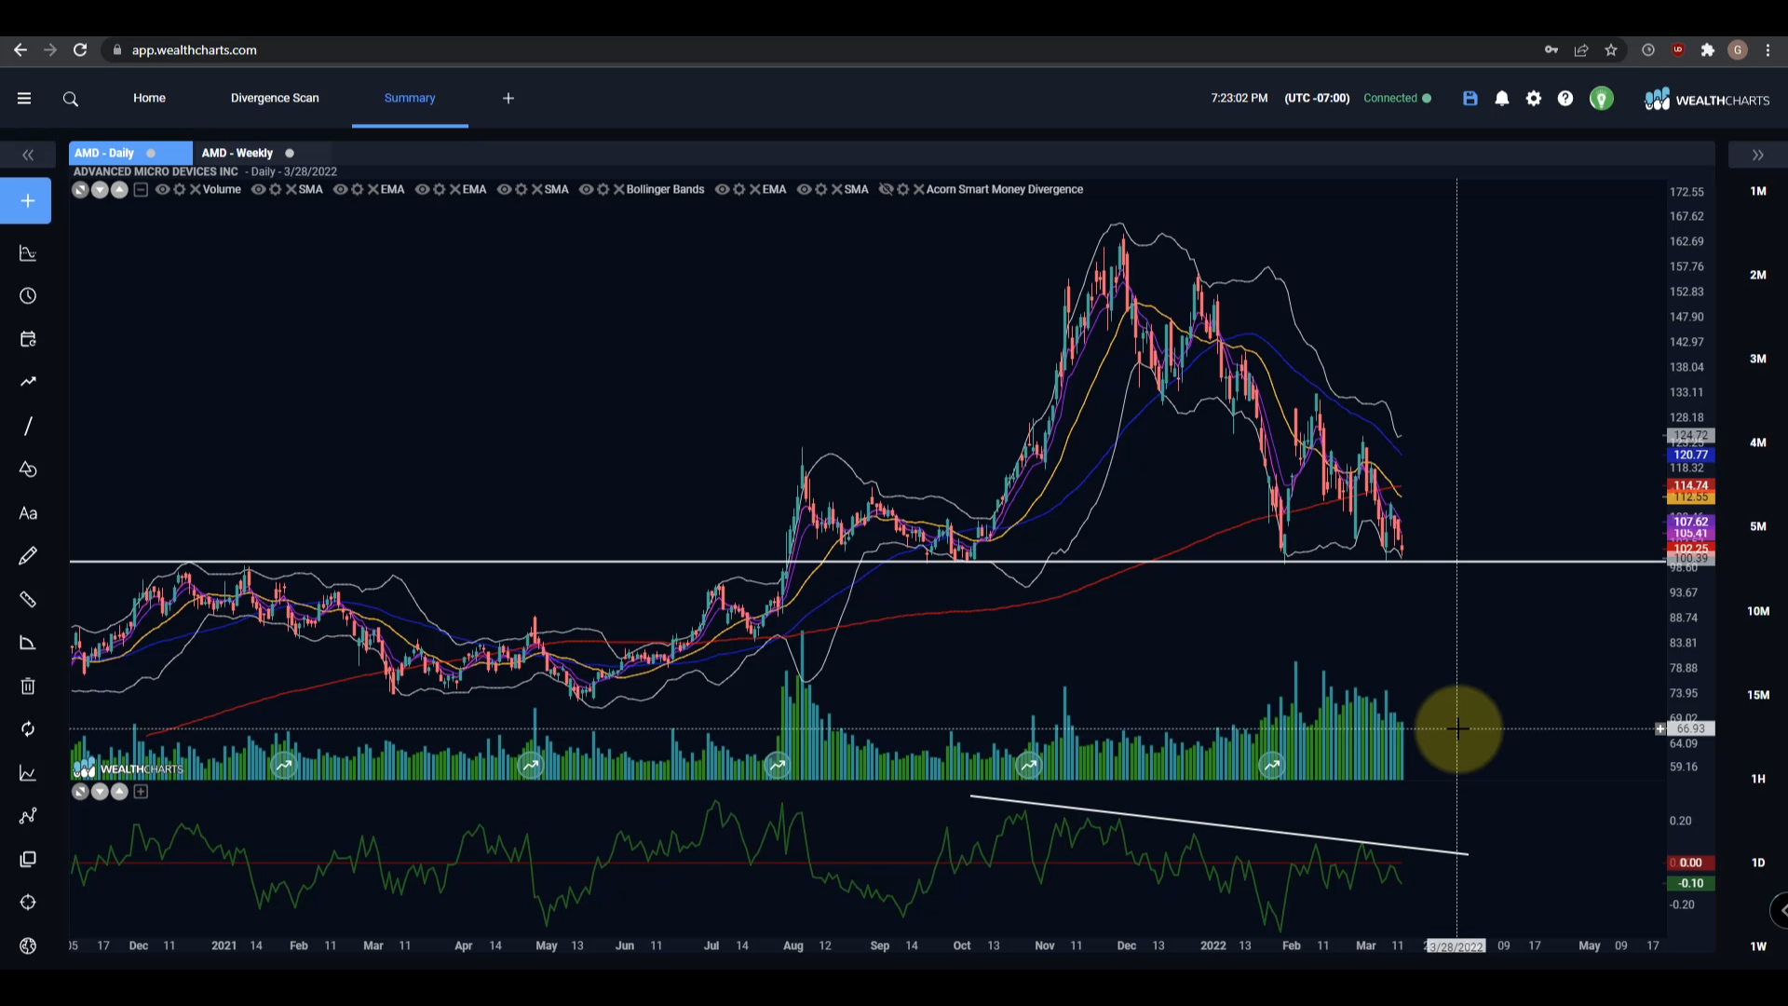Click the trash delete drawings icon

coord(28,687)
